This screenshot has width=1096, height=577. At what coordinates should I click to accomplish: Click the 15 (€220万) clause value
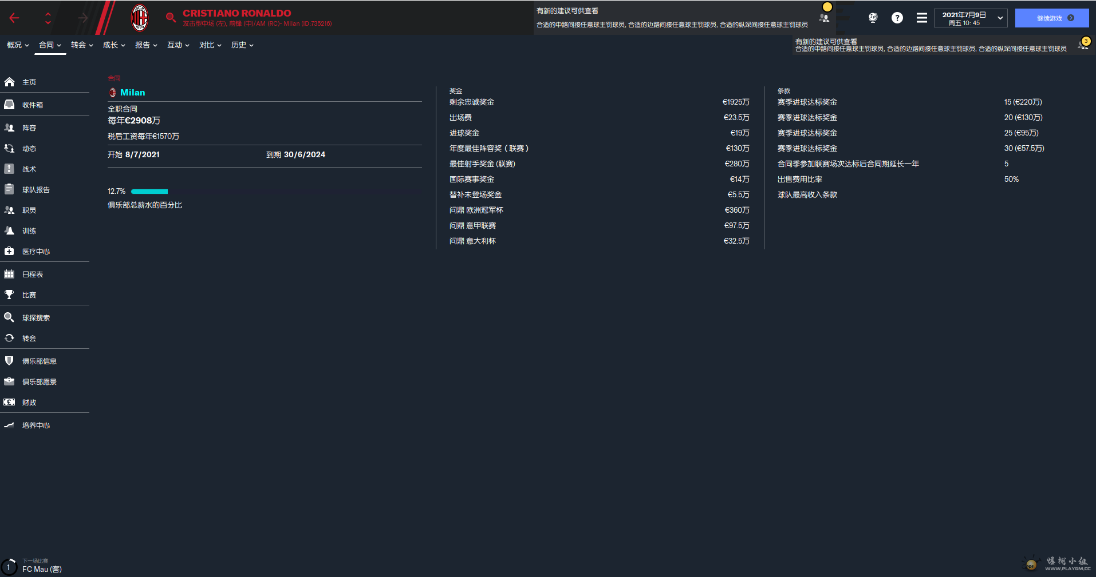(1023, 102)
